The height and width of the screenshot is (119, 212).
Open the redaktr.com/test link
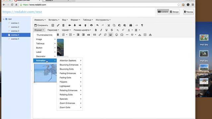pyautogui.click(x=22, y=12)
